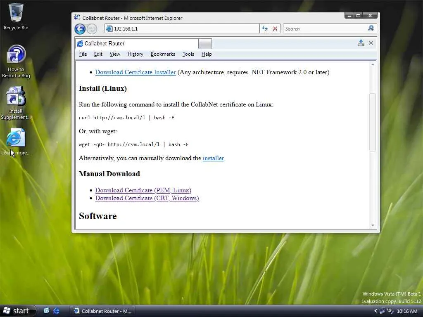The image size is (423, 317).
Task: Close the Collabnet Router tab with X
Action: point(371,43)
